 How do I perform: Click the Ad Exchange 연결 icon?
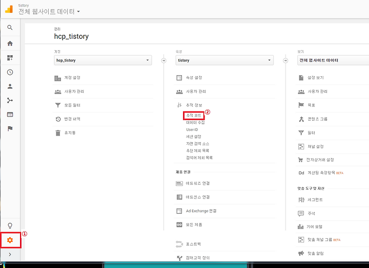click(x=179, y=211)
